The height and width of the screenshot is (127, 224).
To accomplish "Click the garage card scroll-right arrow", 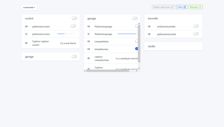I will [x=137, y=71].
